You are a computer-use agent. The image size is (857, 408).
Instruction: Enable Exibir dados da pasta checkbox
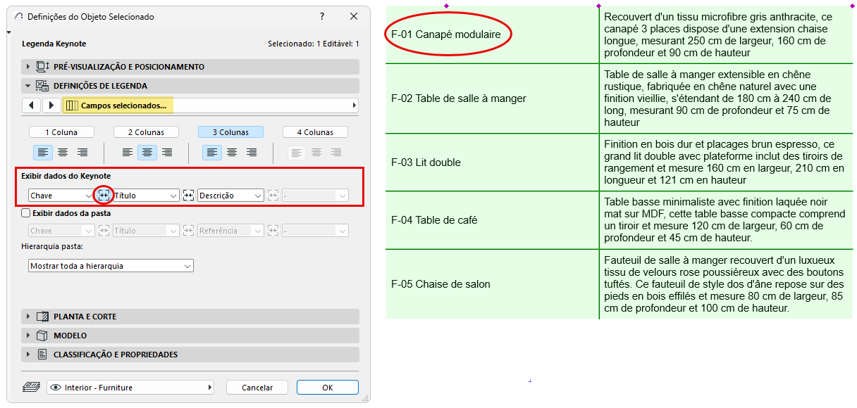tap(26, 213)
